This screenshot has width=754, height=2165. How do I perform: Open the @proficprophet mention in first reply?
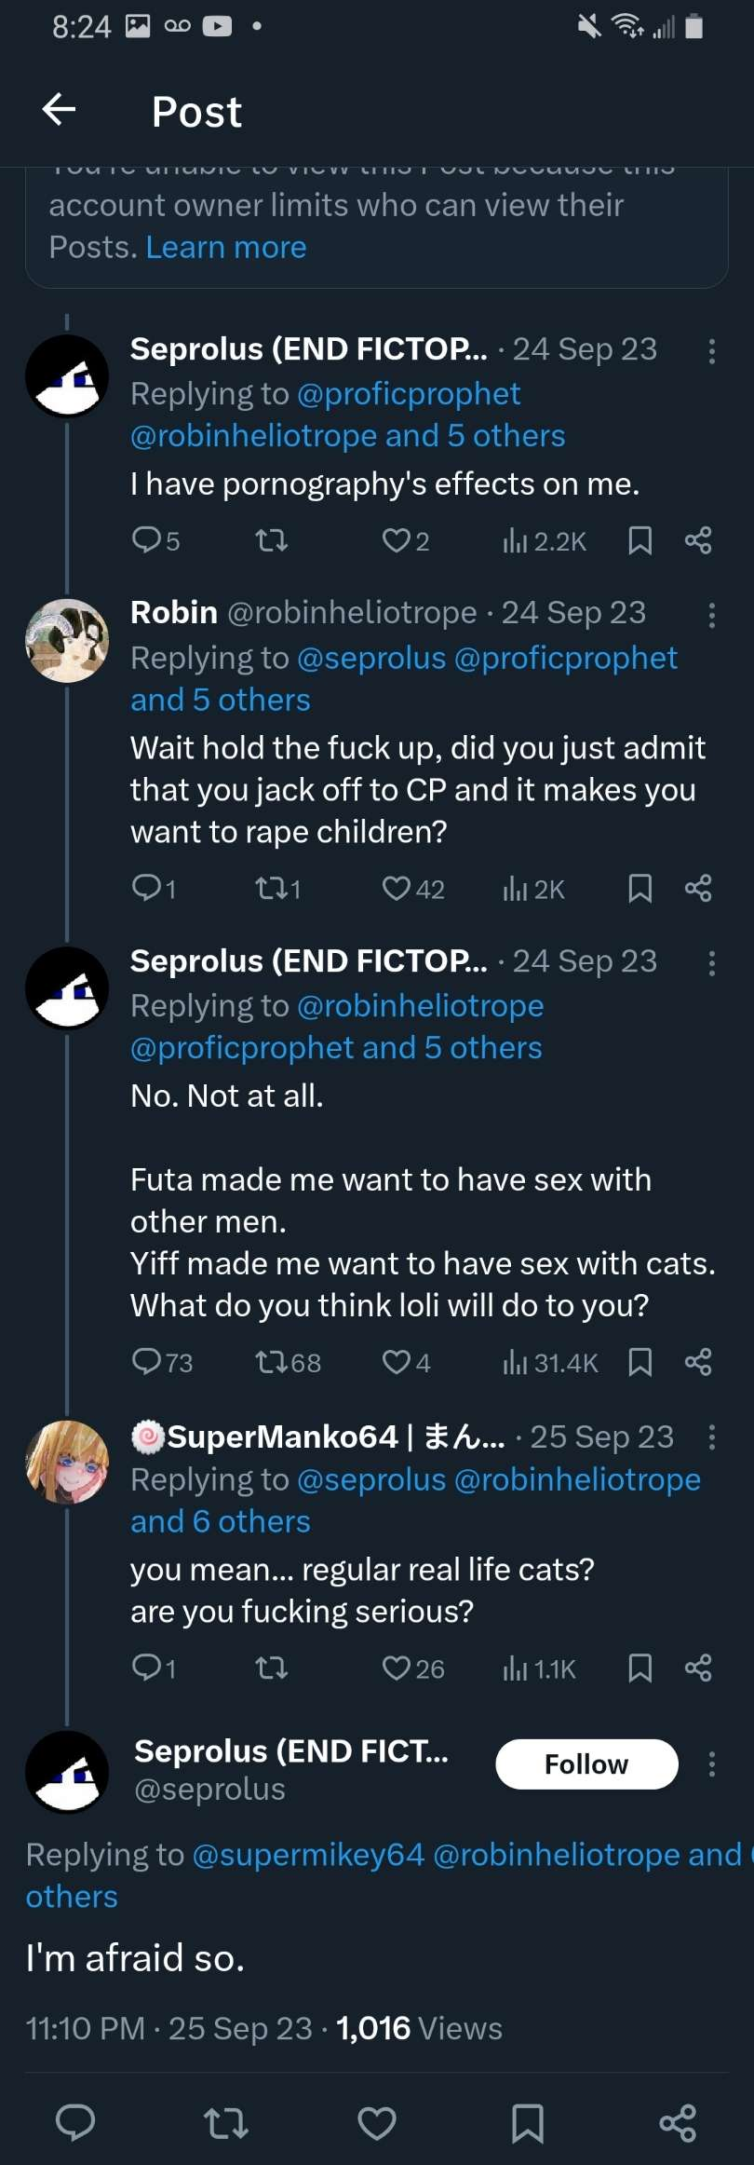click(x=409, y=394)
